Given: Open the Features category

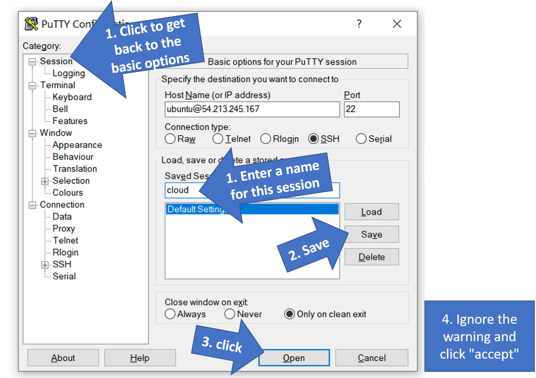Looking at the screenshot, I should (x=70, y=121).
